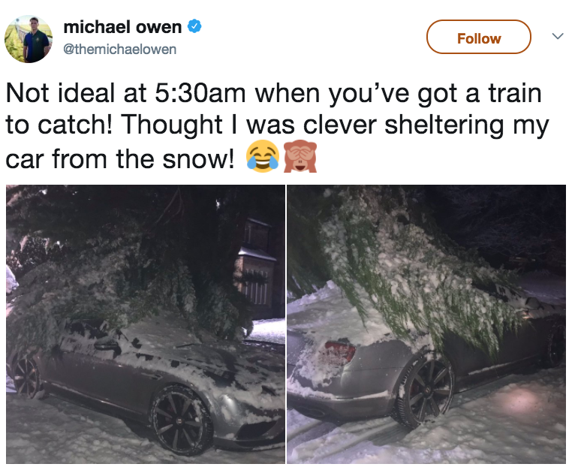Click the phrase "Thought I was clever"
Viewport: 587px width, 476px height.
(x=248, y=125)
